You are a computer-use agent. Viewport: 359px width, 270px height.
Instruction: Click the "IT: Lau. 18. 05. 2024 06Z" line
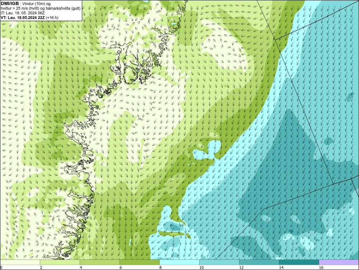[23, 13]
